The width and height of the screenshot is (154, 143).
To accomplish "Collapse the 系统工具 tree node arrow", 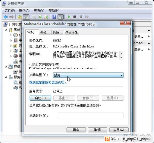I will [6, 30].
